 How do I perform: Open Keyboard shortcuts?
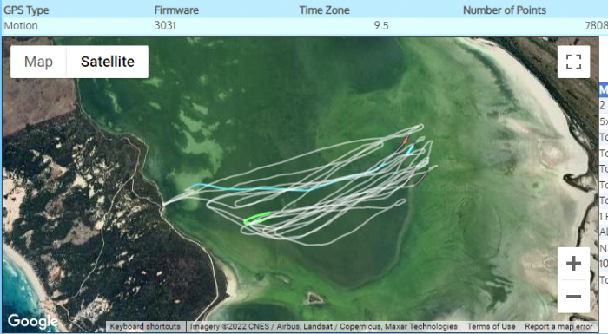coord(145,326)
